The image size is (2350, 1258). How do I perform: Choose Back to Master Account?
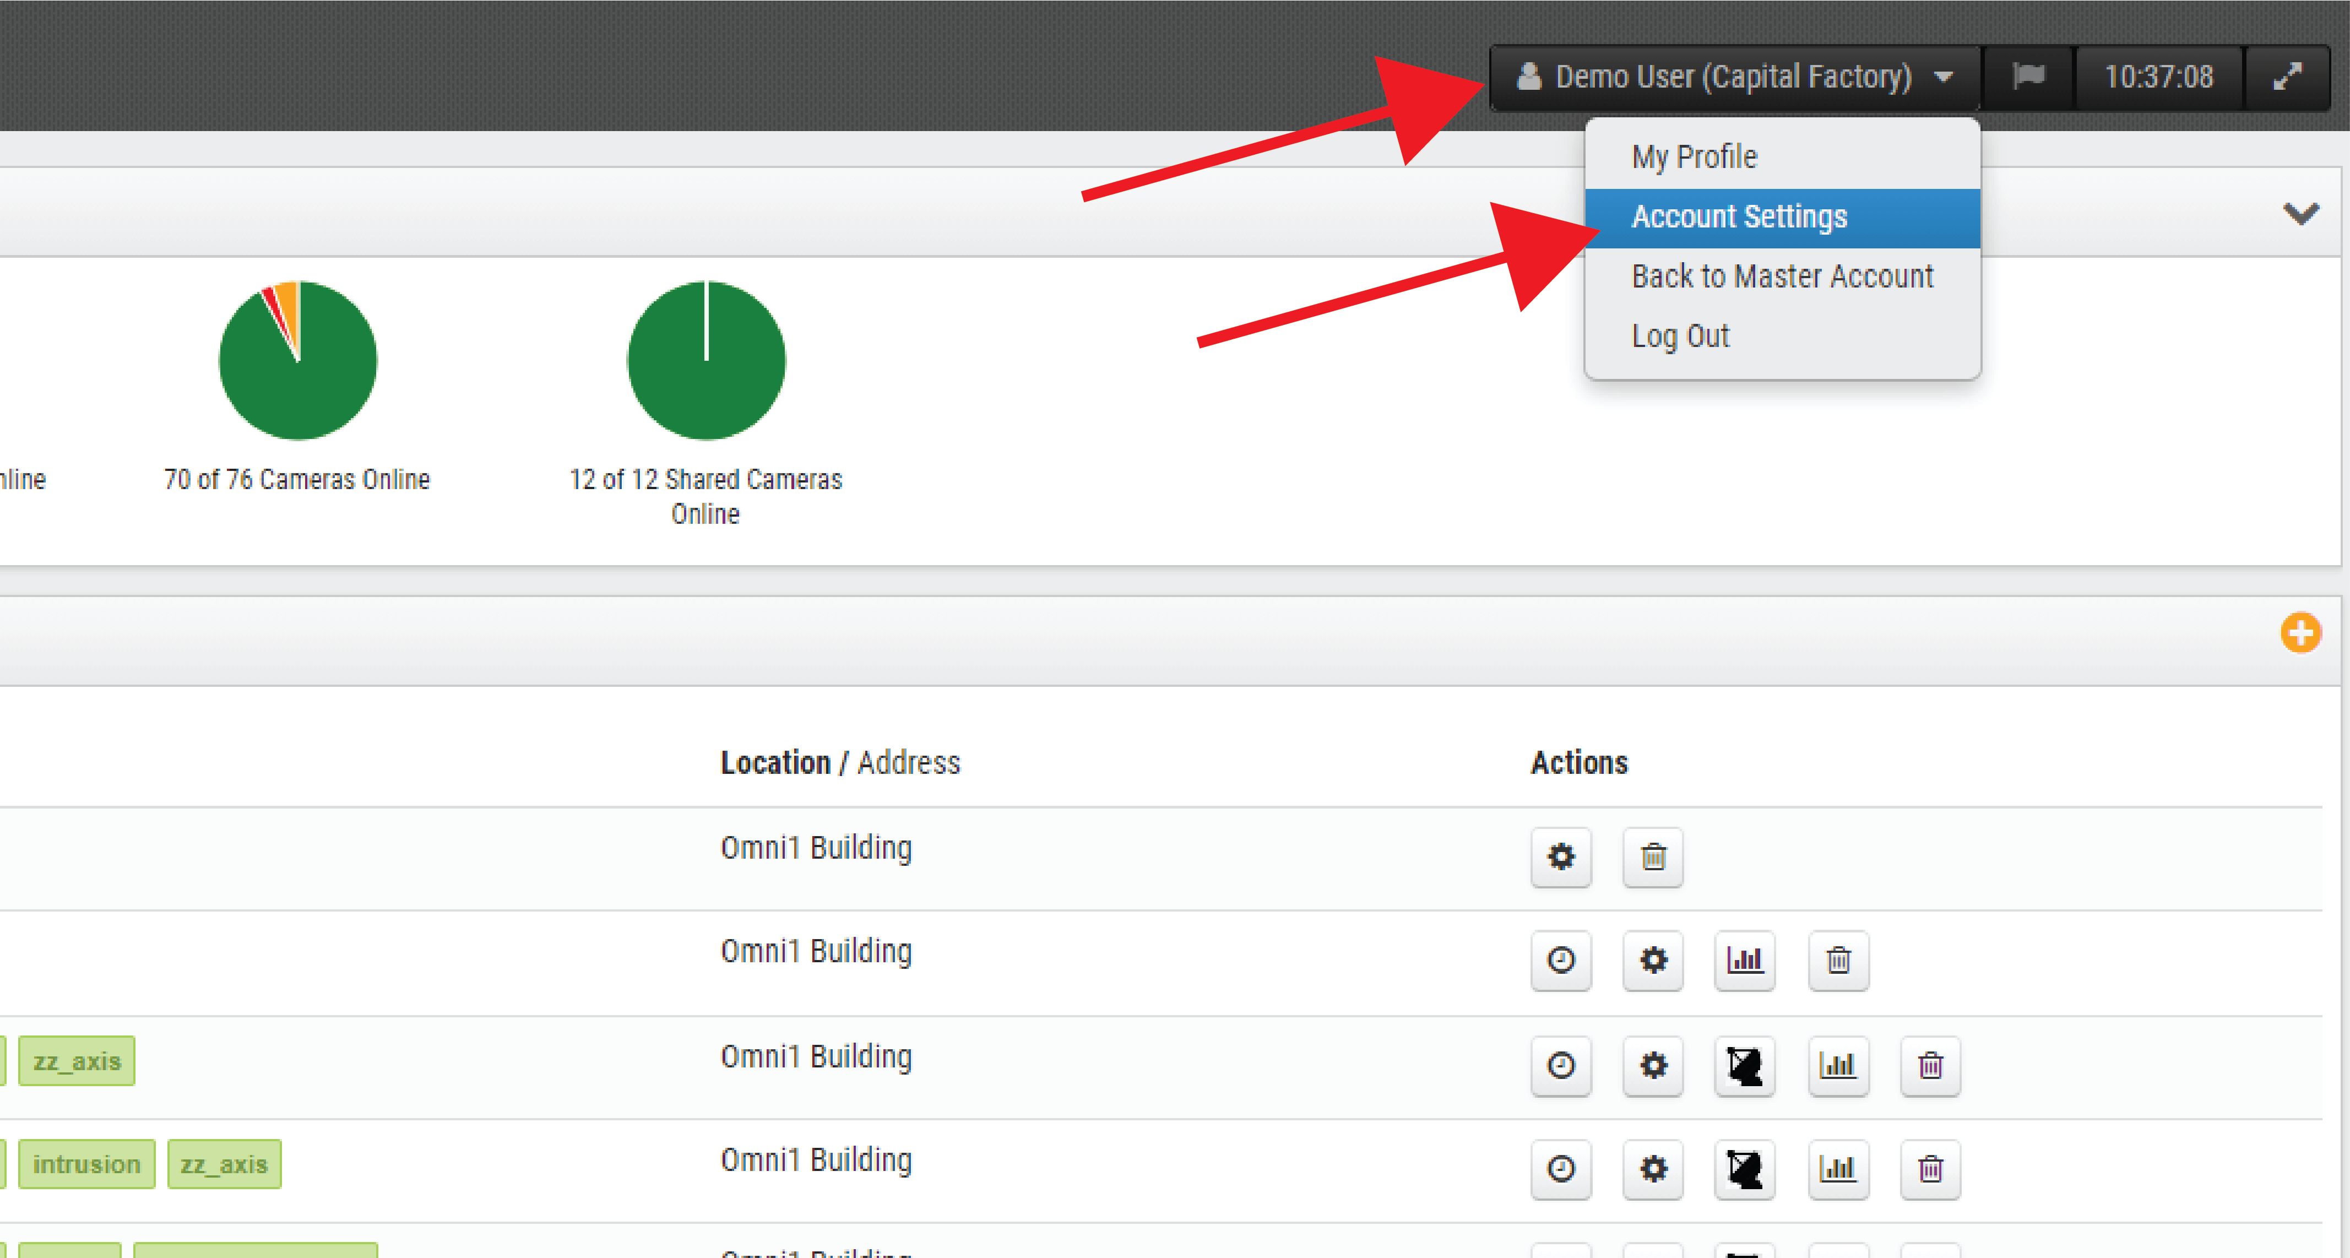pyautogui.click(x=1782, y=276)
